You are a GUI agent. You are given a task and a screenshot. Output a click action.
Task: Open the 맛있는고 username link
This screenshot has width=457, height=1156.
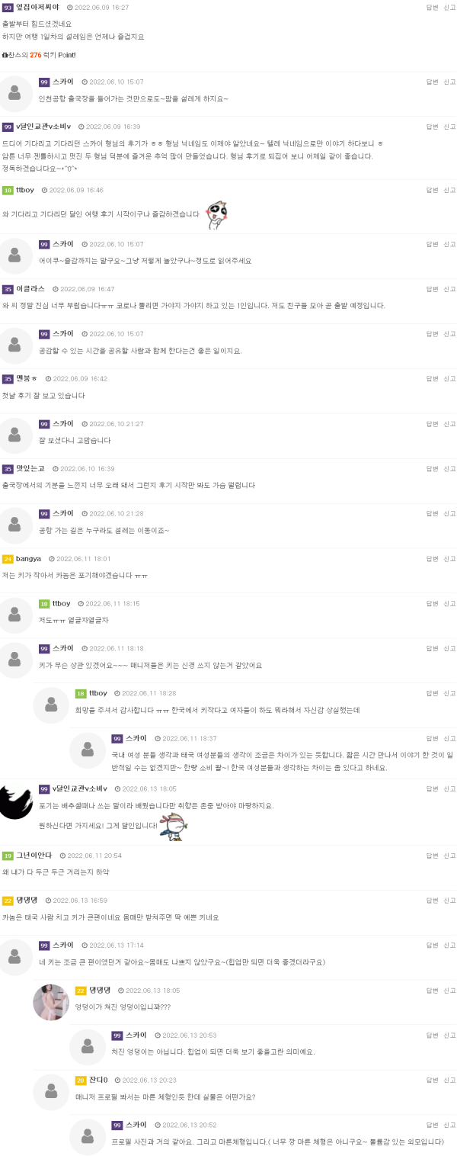pyautogui.click(x=30, y=468)
